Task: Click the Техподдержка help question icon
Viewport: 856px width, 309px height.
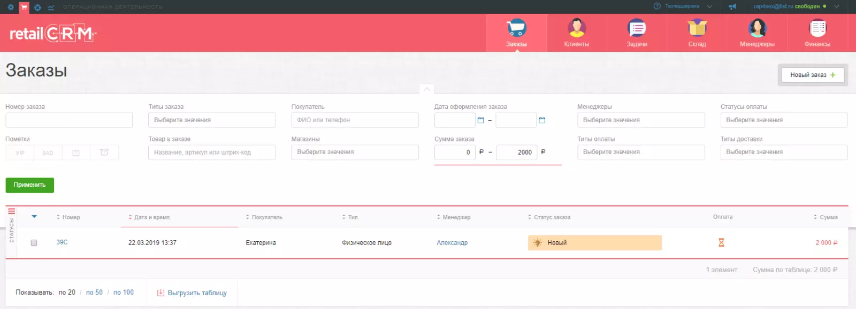Action: (658, 6)
